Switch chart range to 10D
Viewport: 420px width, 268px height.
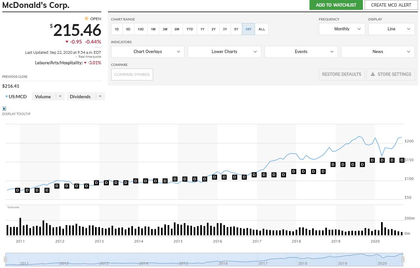pos(141,29)
